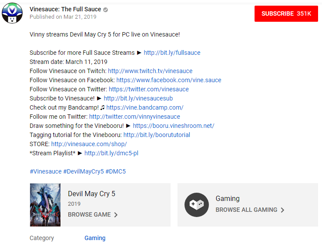Click the BROWSE GAME label
Viewport: 322px width, 244px height.
pyautogui.click(x=89, y=215)
